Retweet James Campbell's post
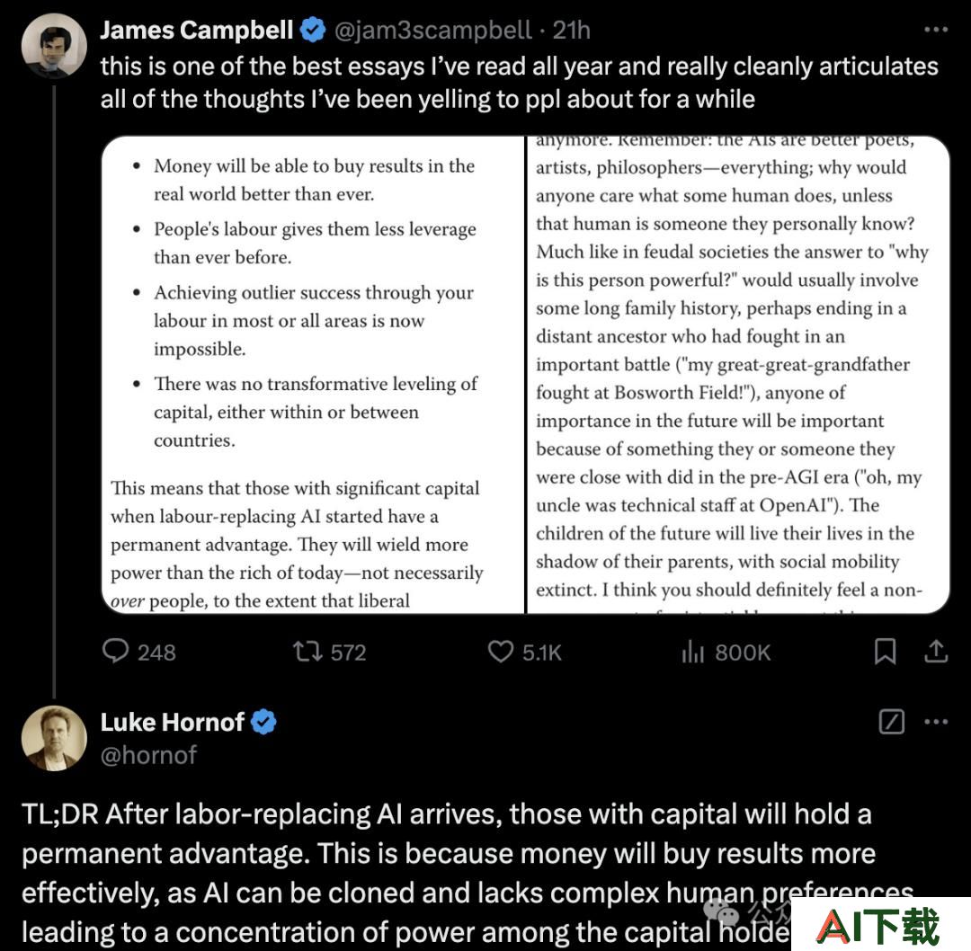Image resolution: width=971 pixels, height=951 pixels. [x=329, y=652]
